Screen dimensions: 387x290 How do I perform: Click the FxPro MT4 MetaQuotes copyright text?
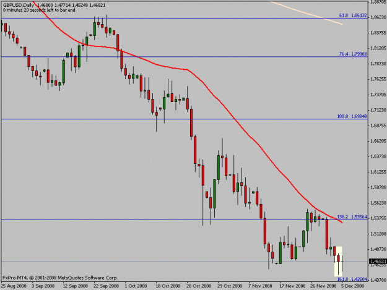pos(61,278)
